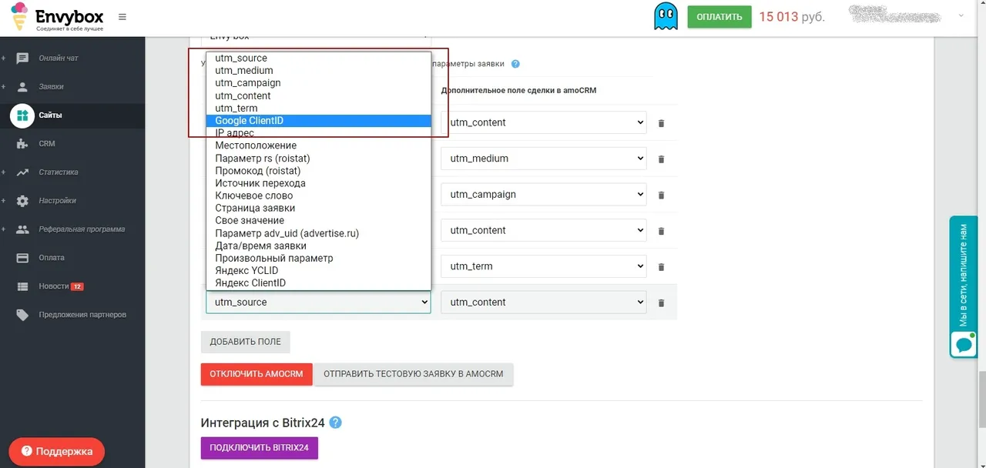Image resolution: width=986 pixels, height=468 pixels.
Task: Choose utm_content in open list
Action: (318, 95)
